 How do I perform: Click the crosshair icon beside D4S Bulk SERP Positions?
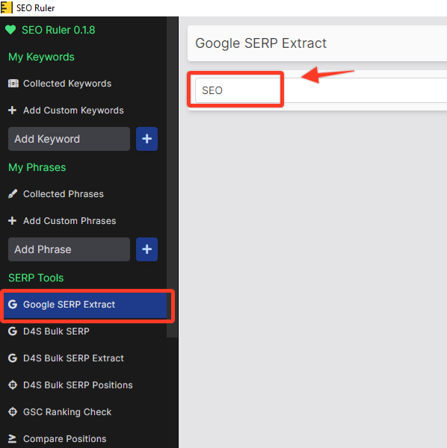pyautogui.click(x=13, y=385)
